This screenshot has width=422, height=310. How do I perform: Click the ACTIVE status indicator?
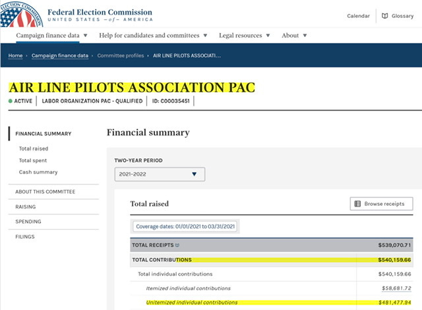[20, 101]
